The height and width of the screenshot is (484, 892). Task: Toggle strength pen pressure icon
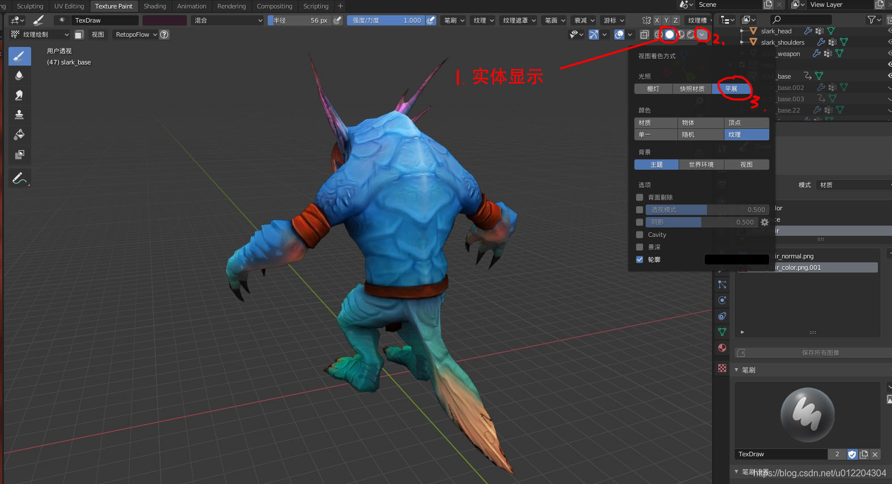[x=431, y=20]
